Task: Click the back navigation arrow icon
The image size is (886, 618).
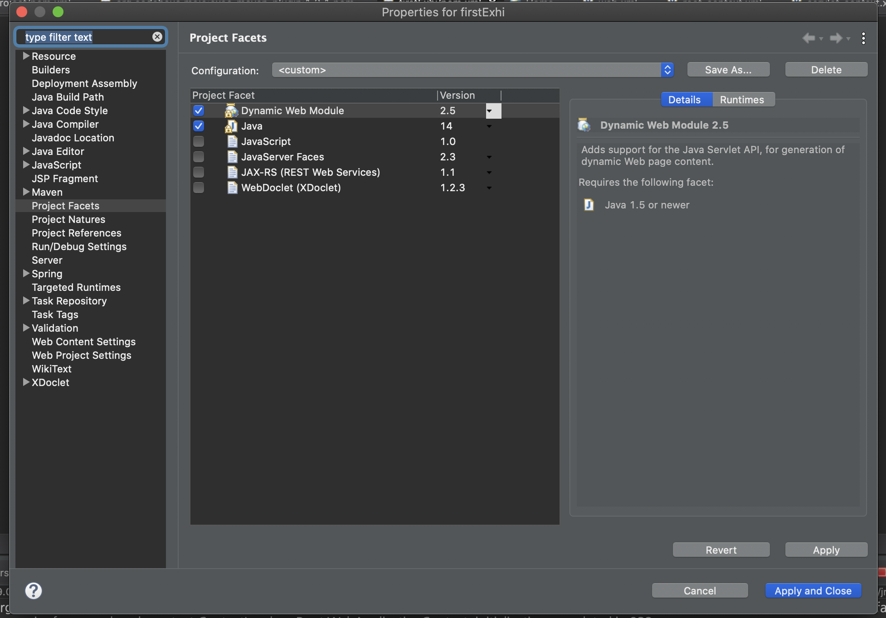Action: 808,38
